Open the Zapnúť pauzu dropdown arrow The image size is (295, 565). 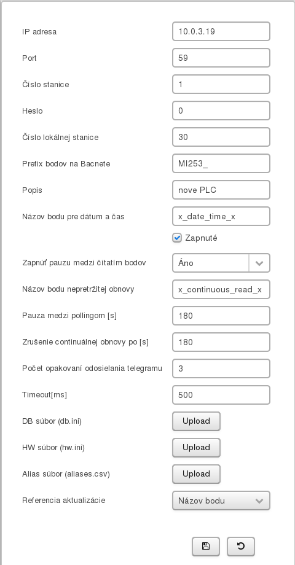(259, 263)
